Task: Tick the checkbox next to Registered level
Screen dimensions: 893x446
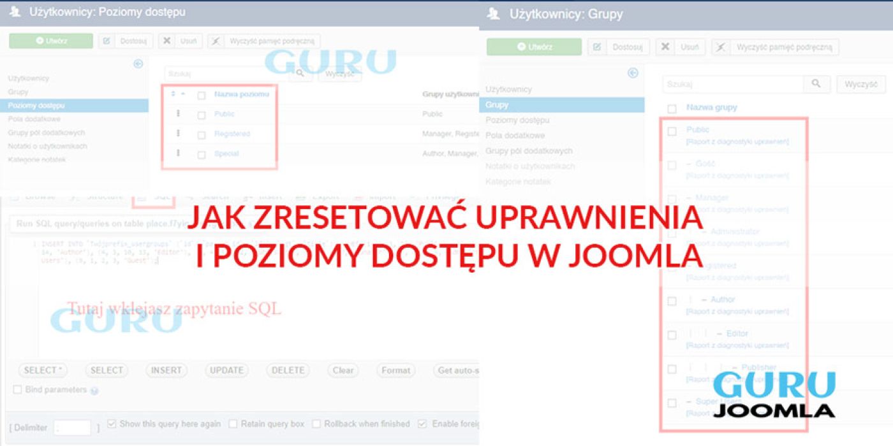Action: 202,135
